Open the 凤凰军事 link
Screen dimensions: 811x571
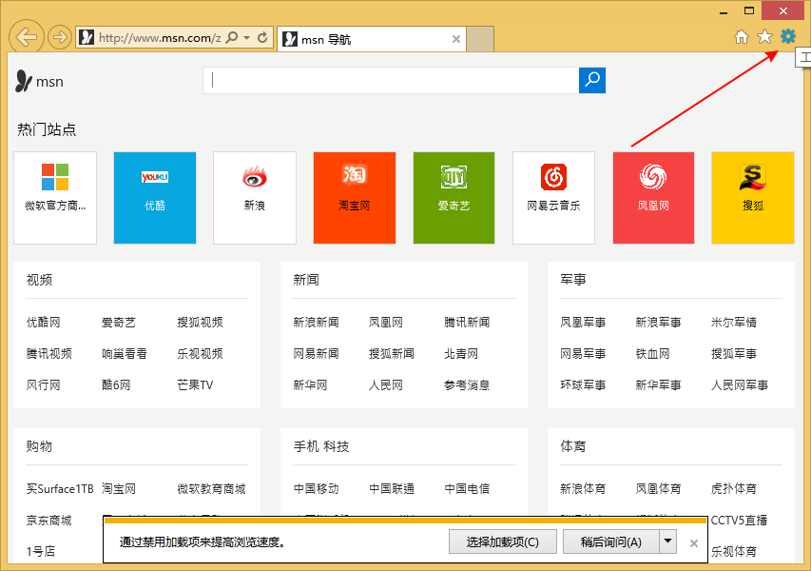click(x=583, y=323)
